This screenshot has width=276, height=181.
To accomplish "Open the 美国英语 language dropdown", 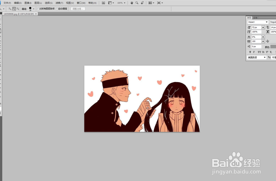I will click(257, 58).
